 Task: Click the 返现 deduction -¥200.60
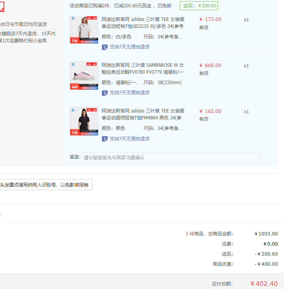(x=266, y=254)
